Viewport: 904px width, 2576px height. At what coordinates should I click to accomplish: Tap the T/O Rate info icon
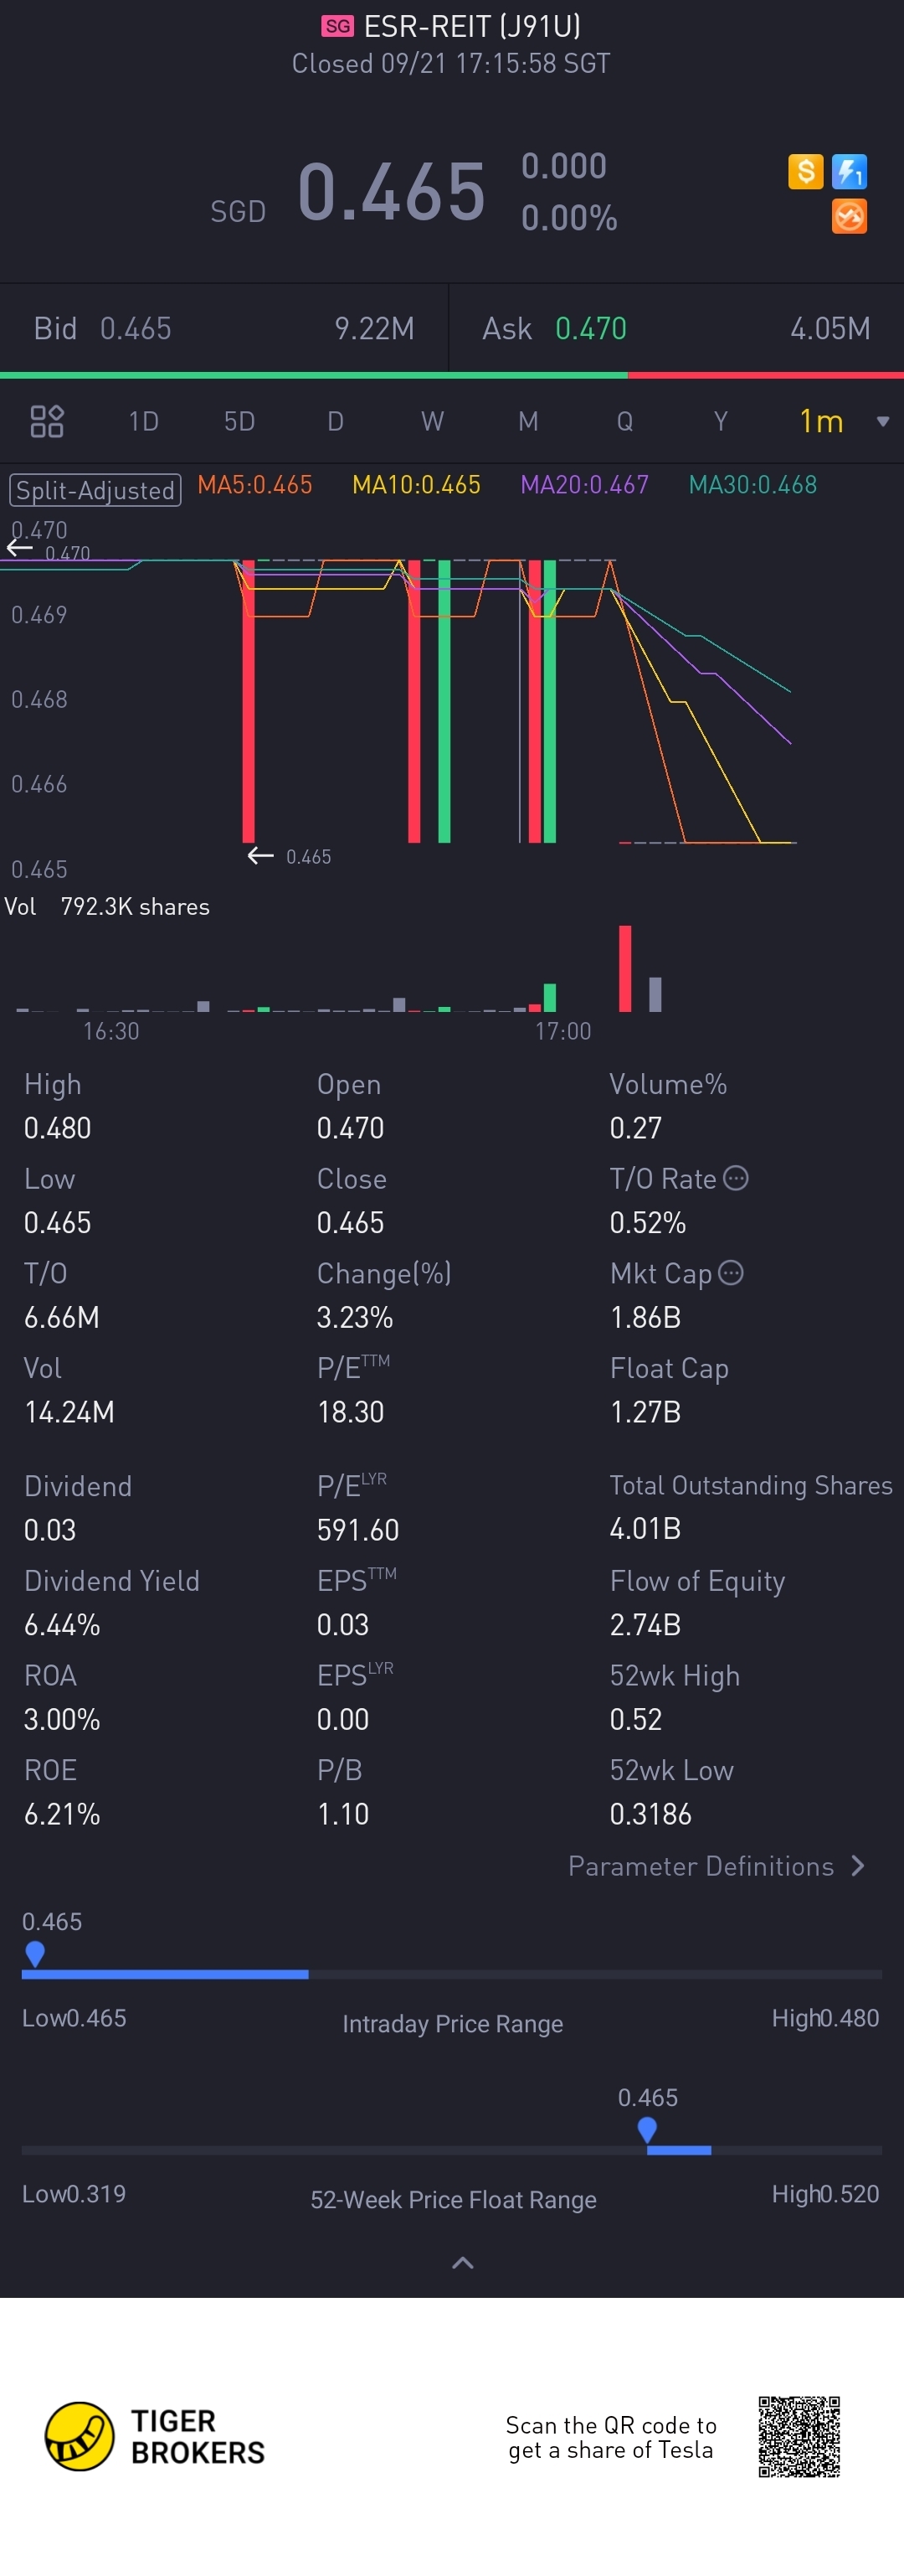(x=737, y=1178)
